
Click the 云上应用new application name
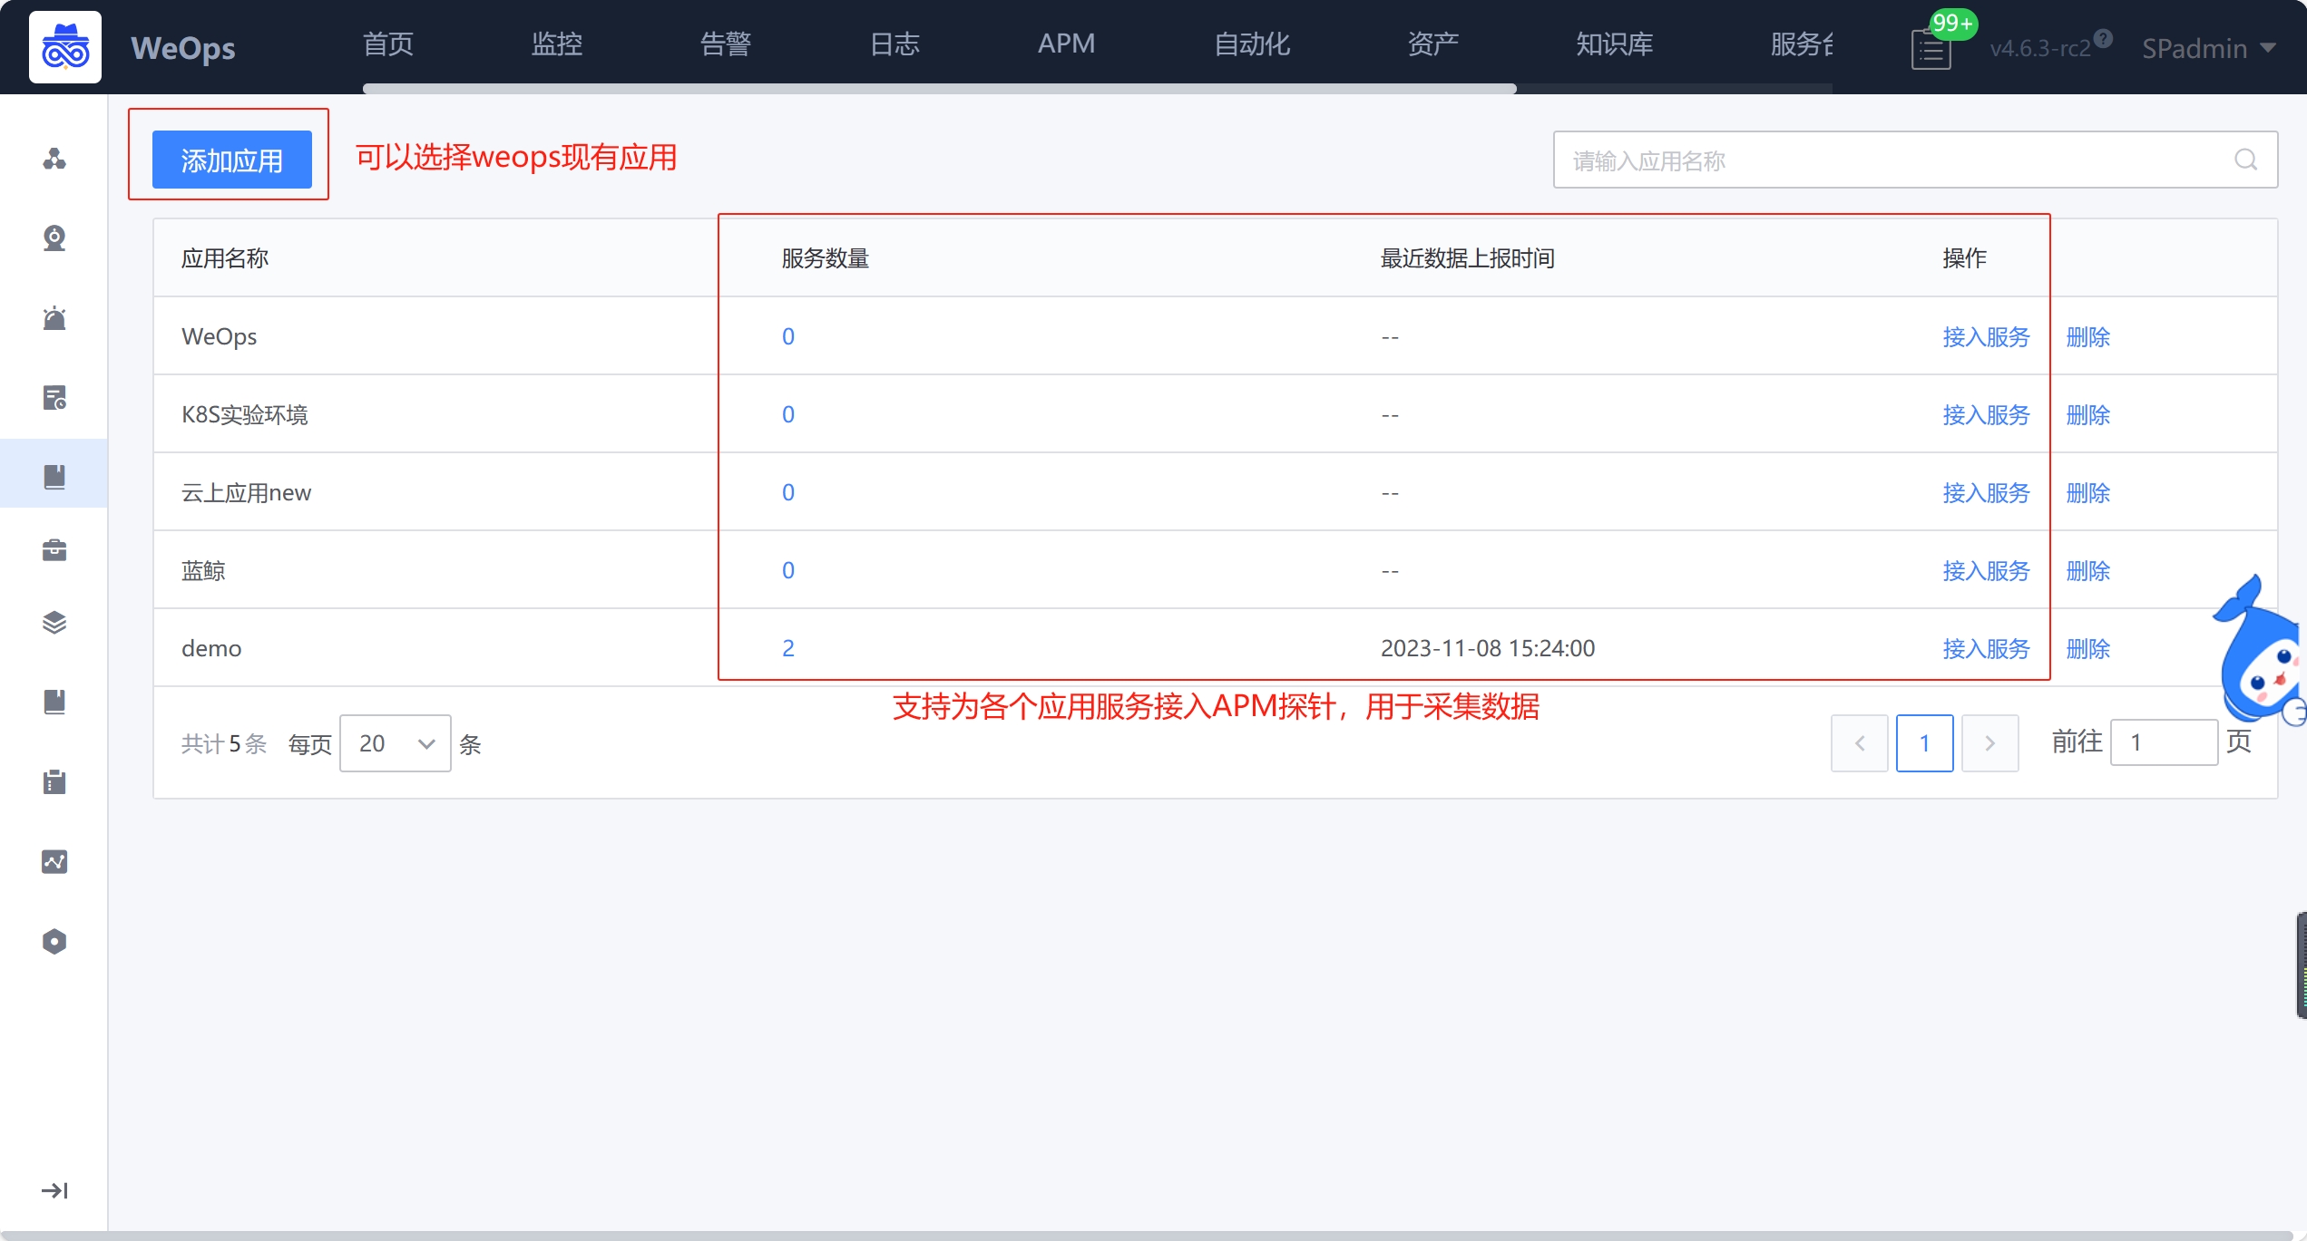[x=246, y=492]
